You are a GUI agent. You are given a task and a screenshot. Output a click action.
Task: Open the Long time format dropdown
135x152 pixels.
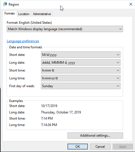coord(81,78)
